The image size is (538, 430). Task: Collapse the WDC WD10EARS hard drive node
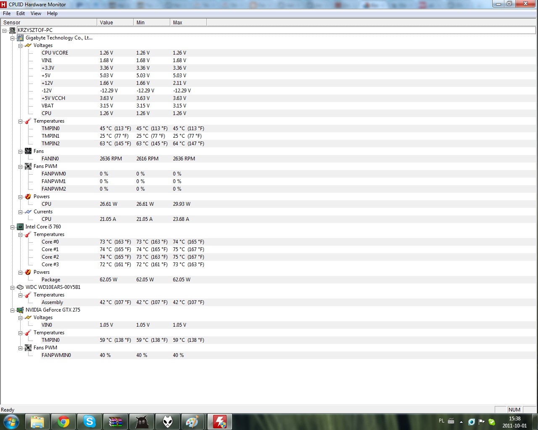[x=13, y=287]
